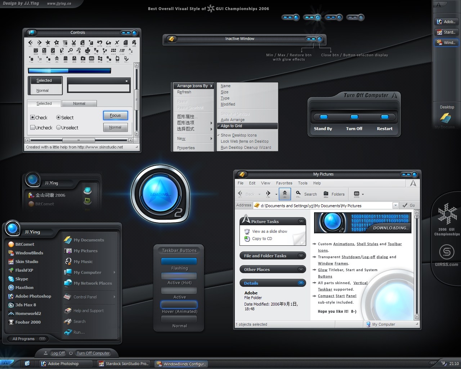Tick the Uncheck checkbox in Controls window
Screen dimensions: 461x369
32,128
